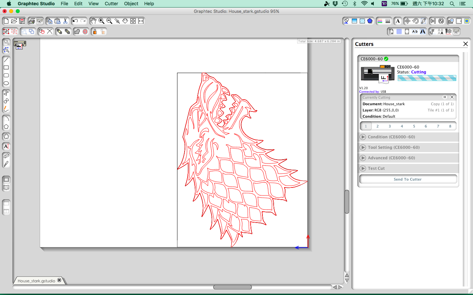Select the Text tool

click(x=6, y=146)
